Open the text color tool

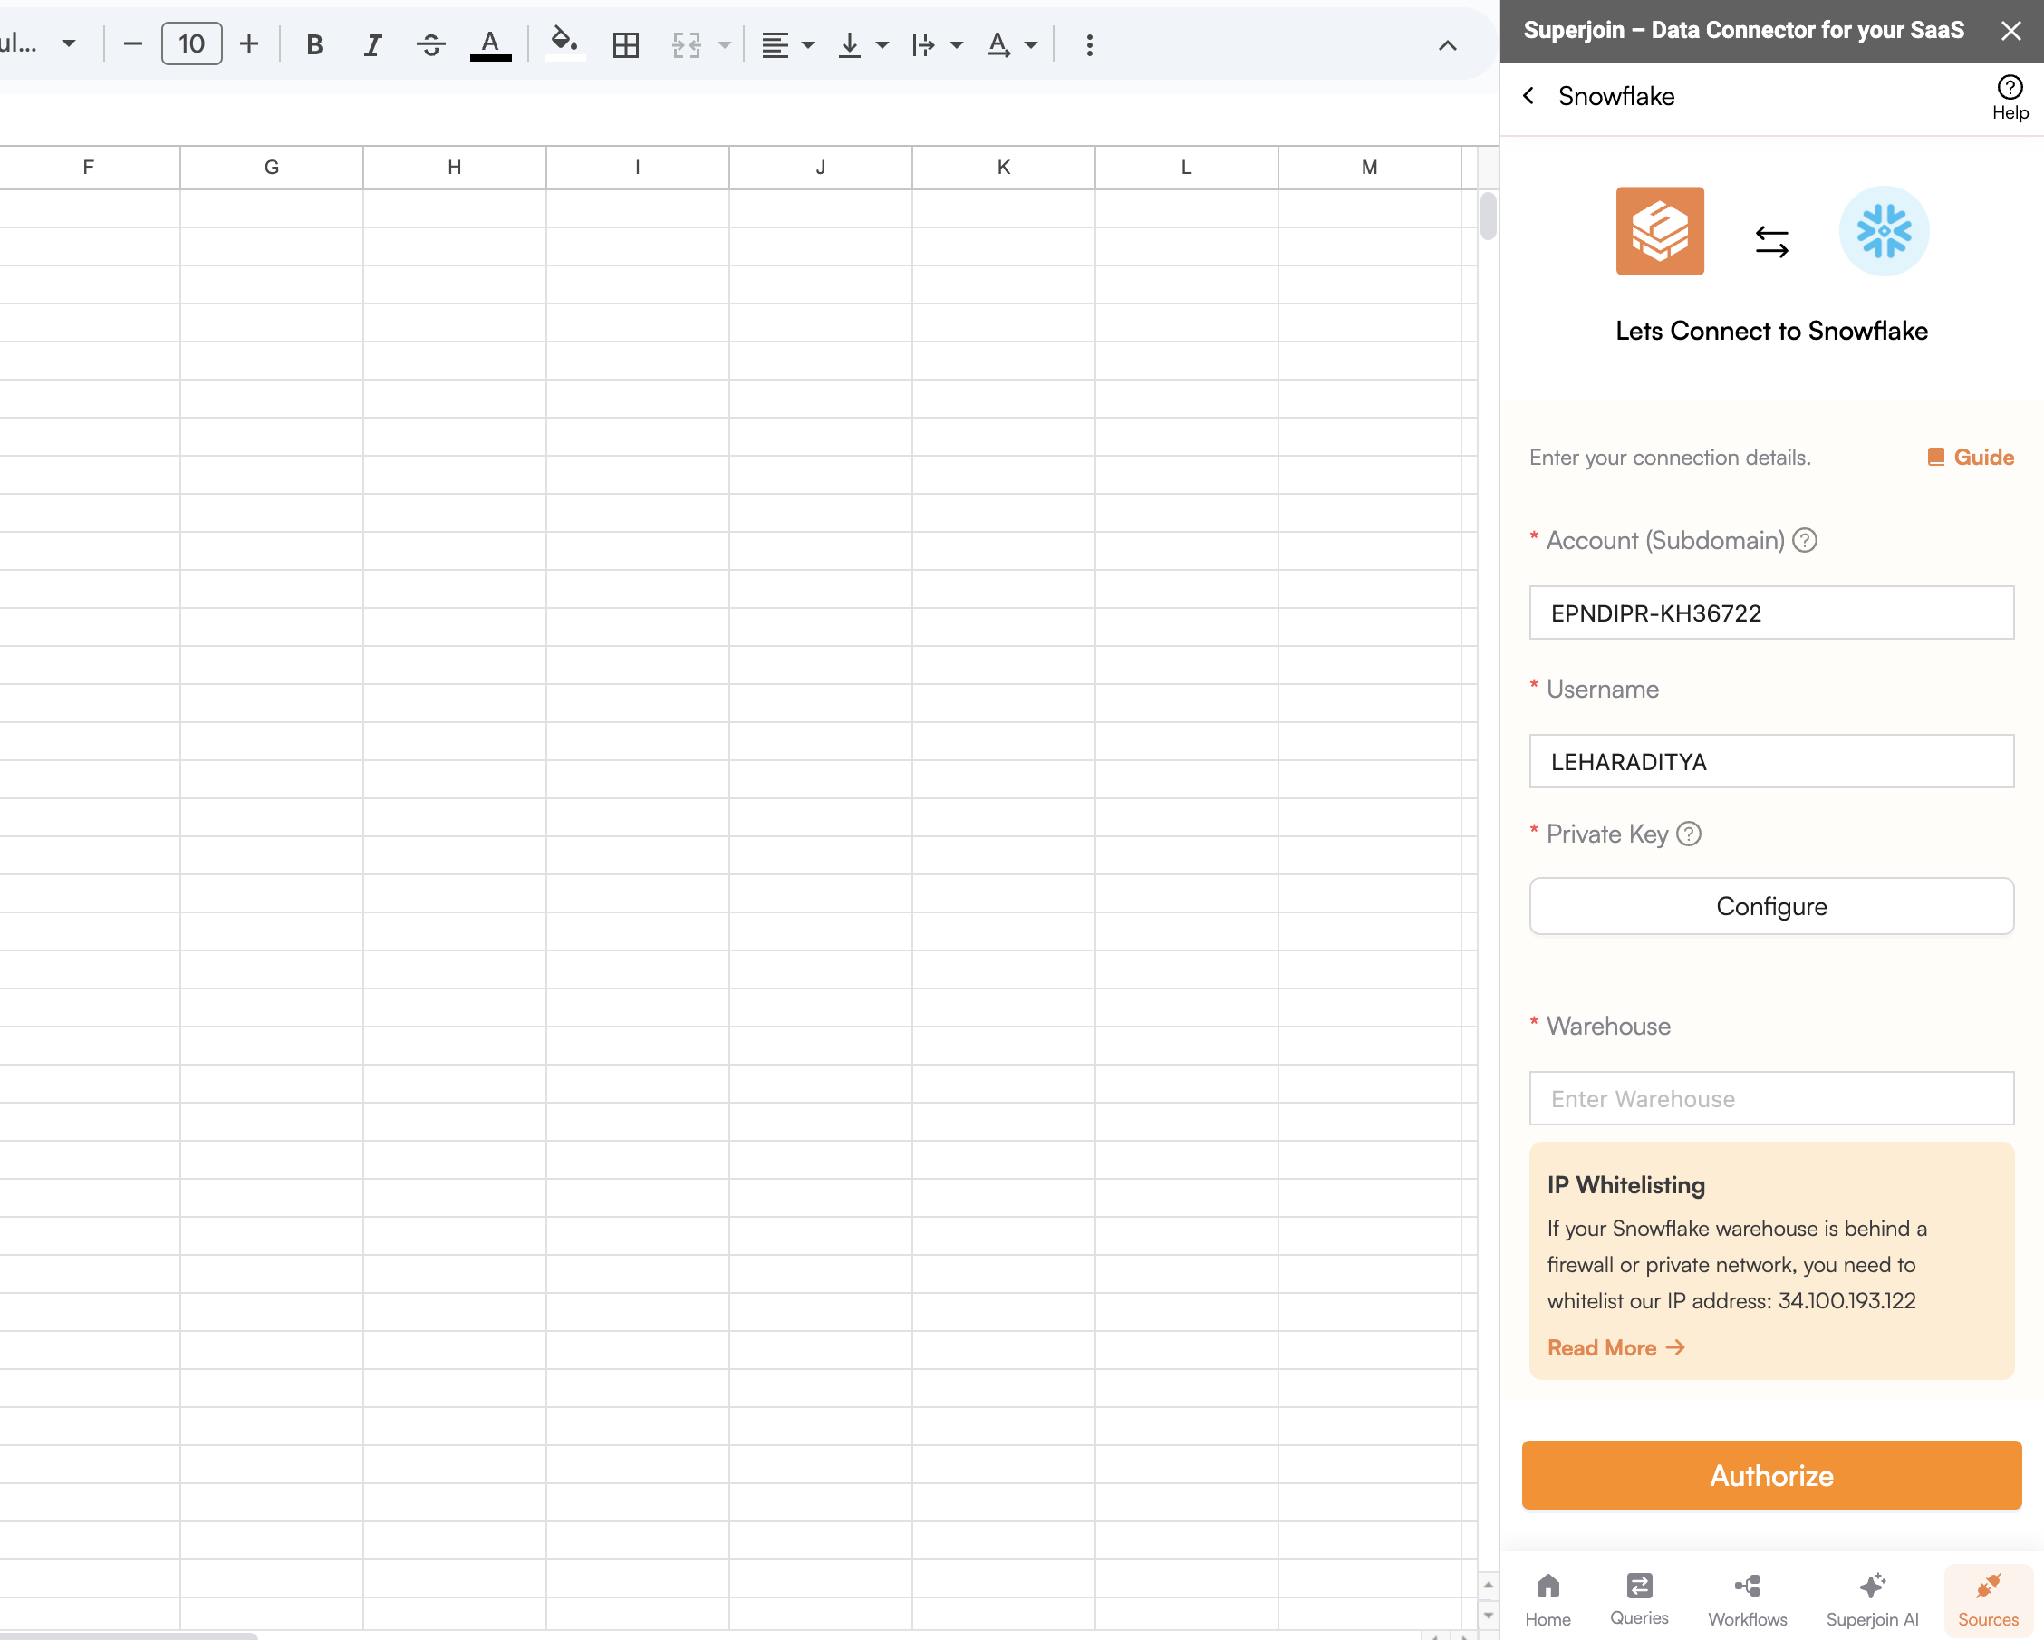pos(490,44)
